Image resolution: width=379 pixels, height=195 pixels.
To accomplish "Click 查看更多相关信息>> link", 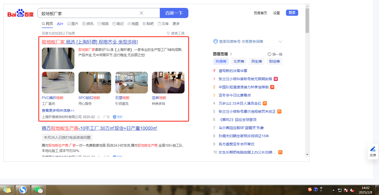I will 58,110.
